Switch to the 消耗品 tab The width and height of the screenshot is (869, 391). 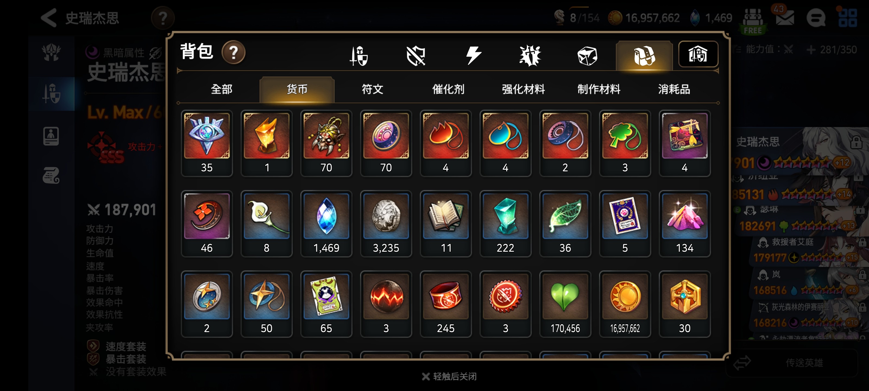[x=674, y=89]
